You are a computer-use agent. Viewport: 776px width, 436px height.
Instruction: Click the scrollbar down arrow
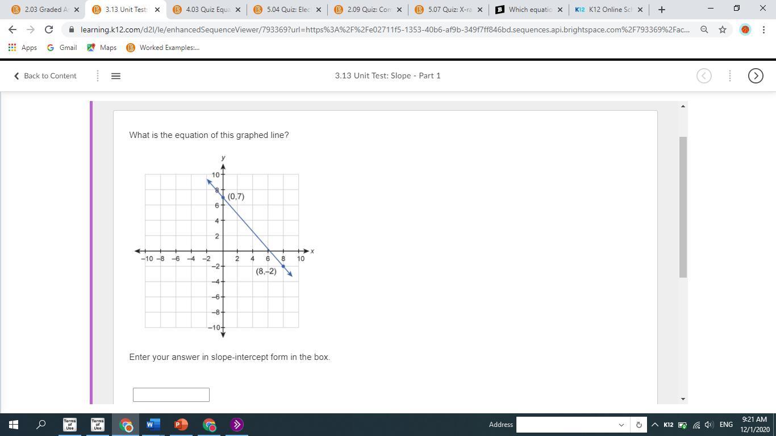coord(683,399)
